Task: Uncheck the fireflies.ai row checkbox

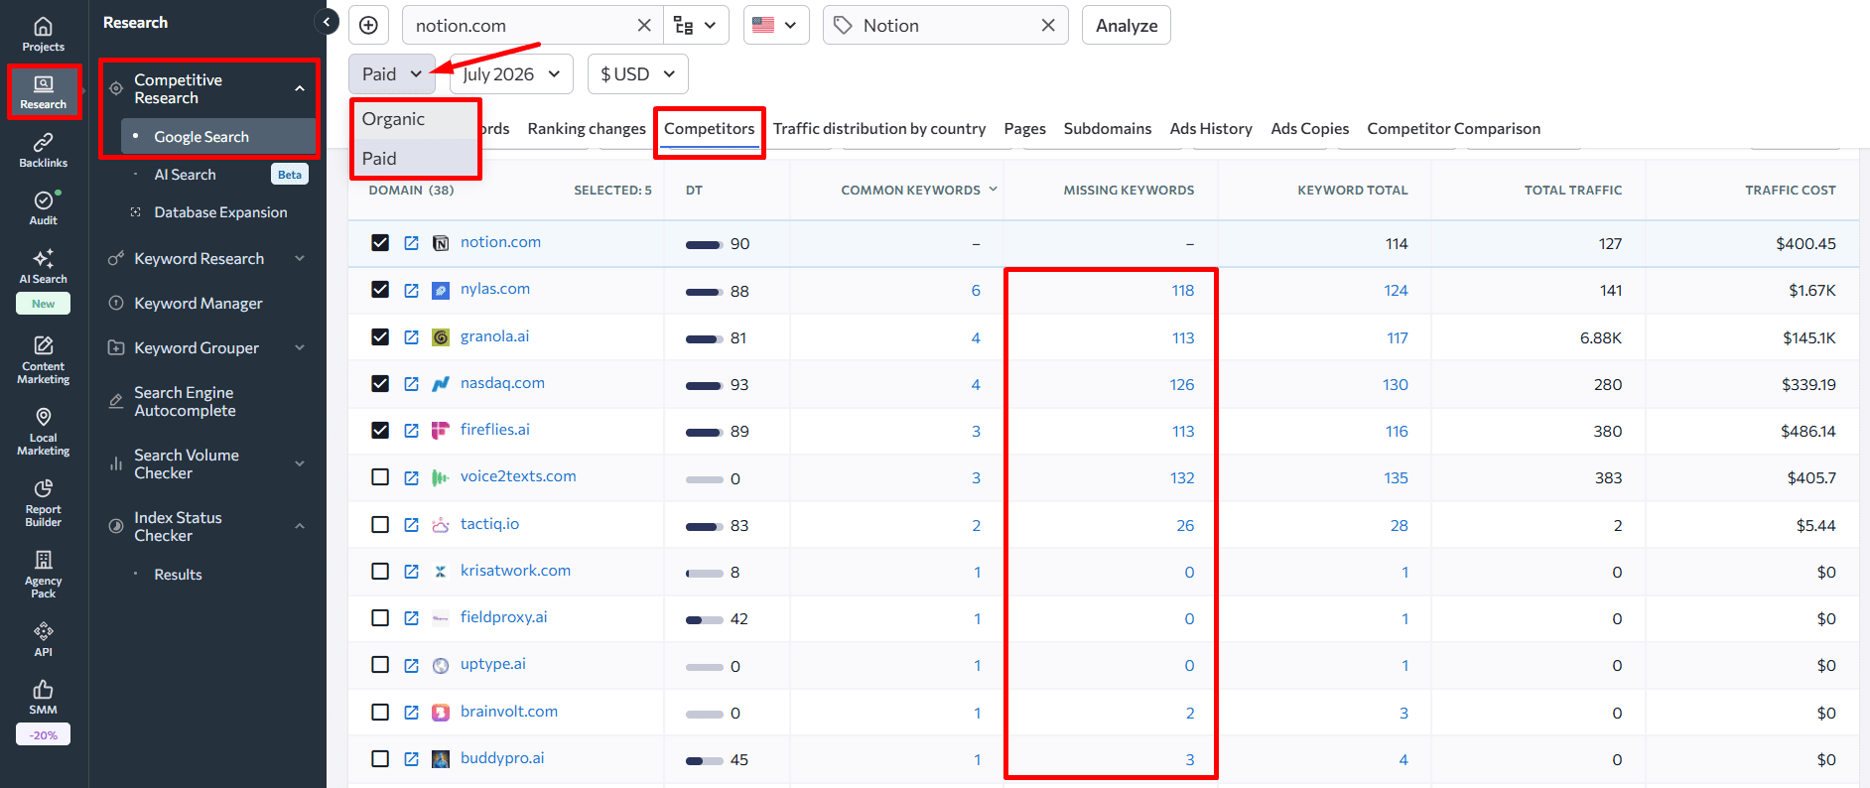Action: click(x=380, y=431)
